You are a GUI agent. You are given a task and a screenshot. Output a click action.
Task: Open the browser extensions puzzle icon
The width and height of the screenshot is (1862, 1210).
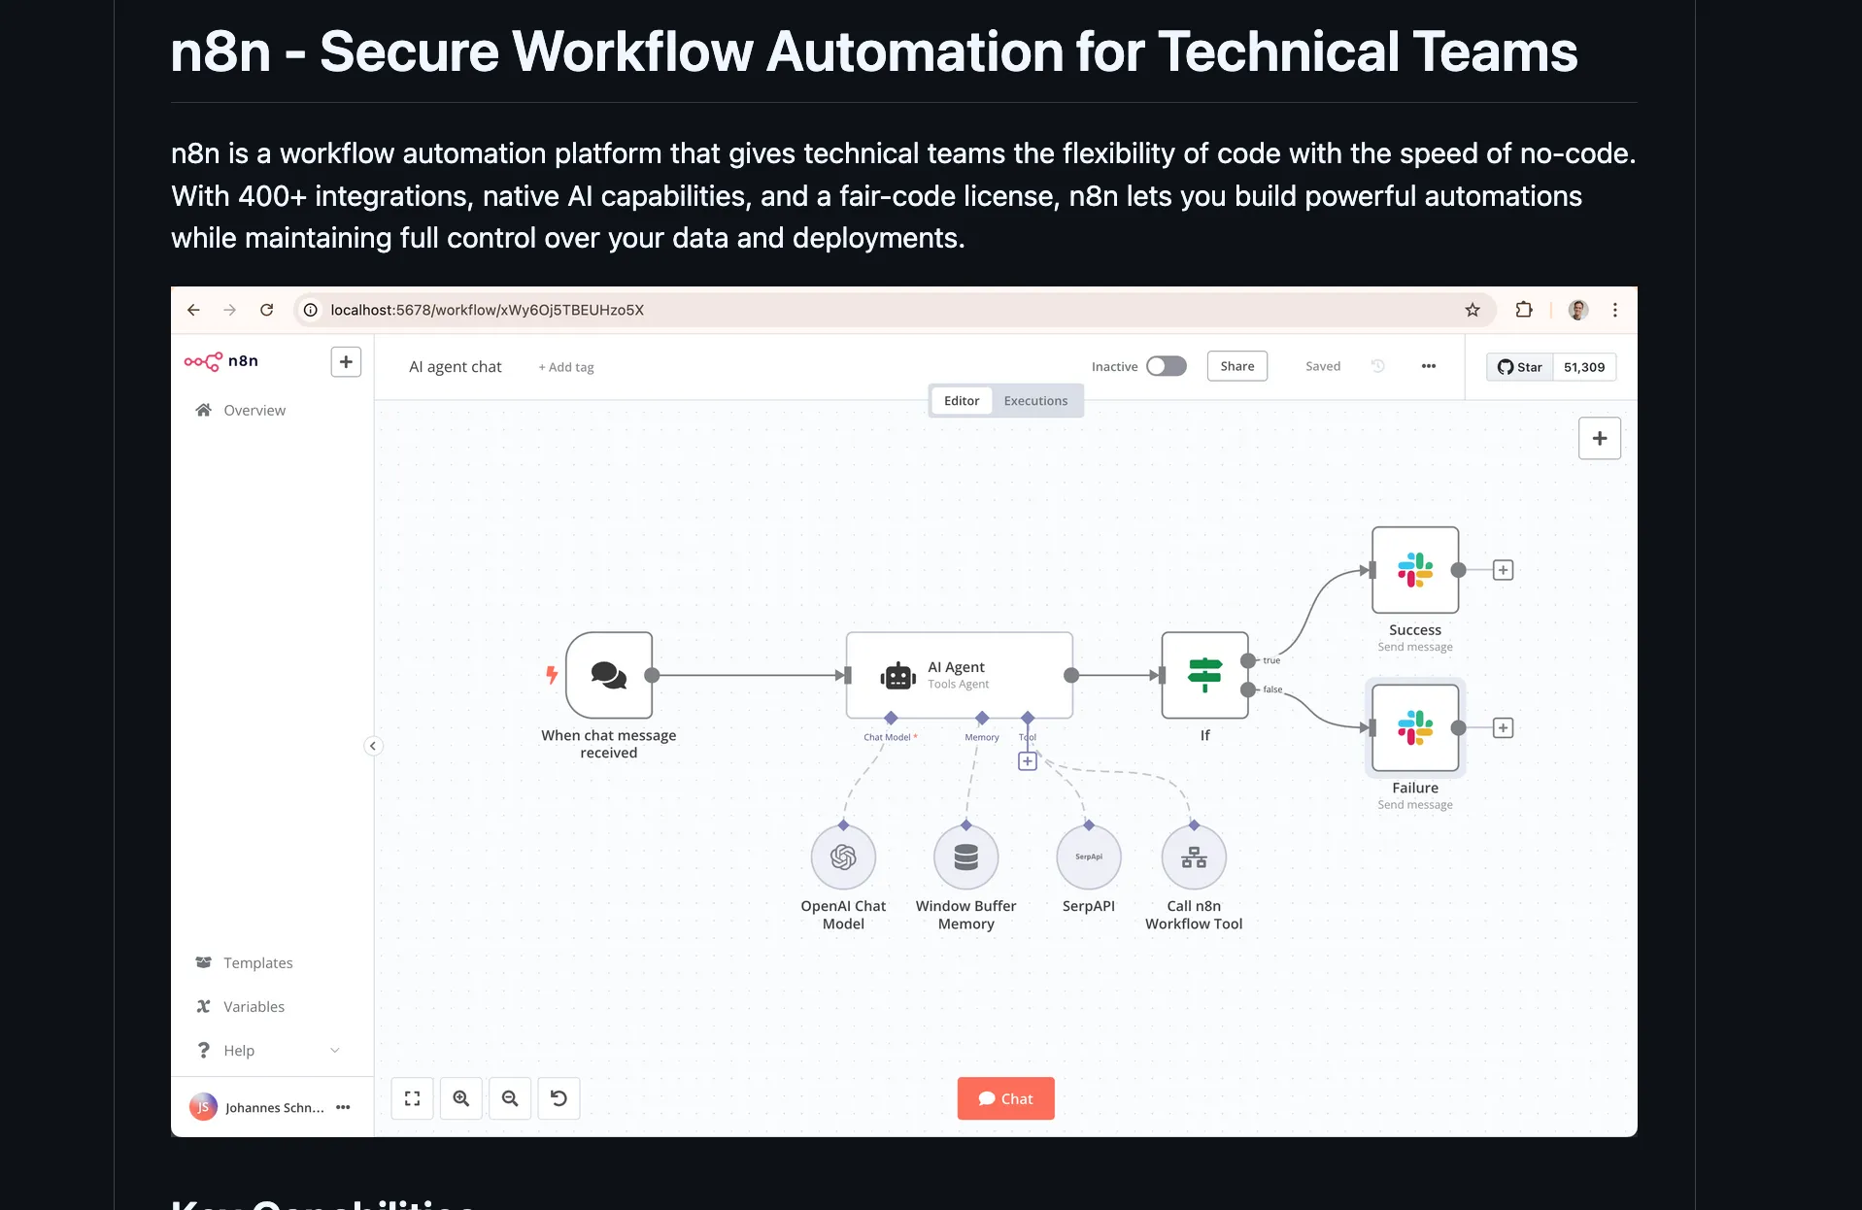pos(1524,310)
